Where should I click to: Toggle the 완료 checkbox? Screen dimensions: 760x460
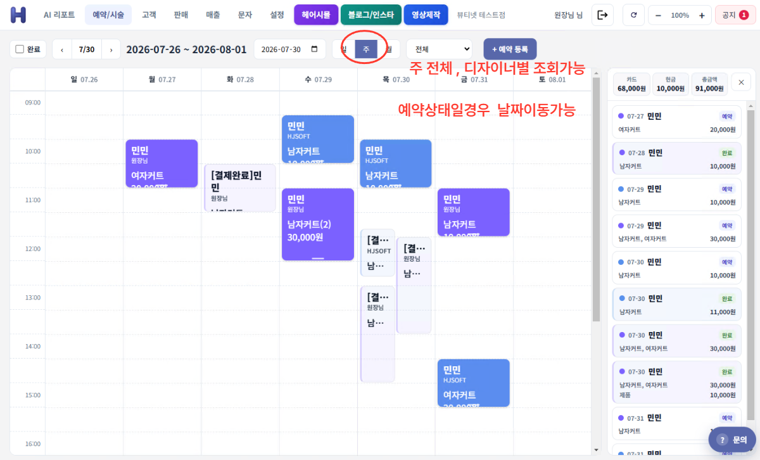tap(20, 49)
